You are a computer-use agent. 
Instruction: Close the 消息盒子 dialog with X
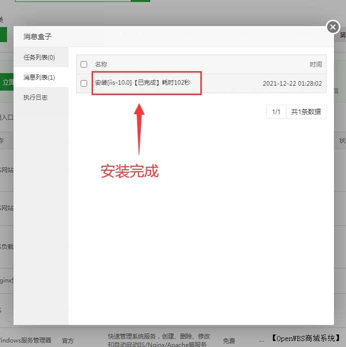tap(333, 27)
